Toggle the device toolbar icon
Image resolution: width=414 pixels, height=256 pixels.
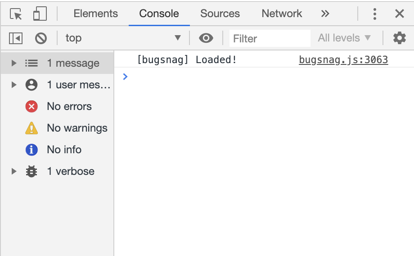tap(40, 14)
